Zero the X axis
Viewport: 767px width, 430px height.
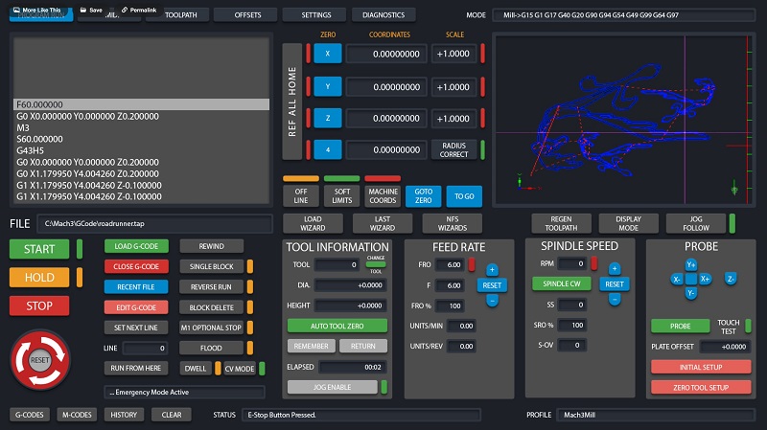328,54
